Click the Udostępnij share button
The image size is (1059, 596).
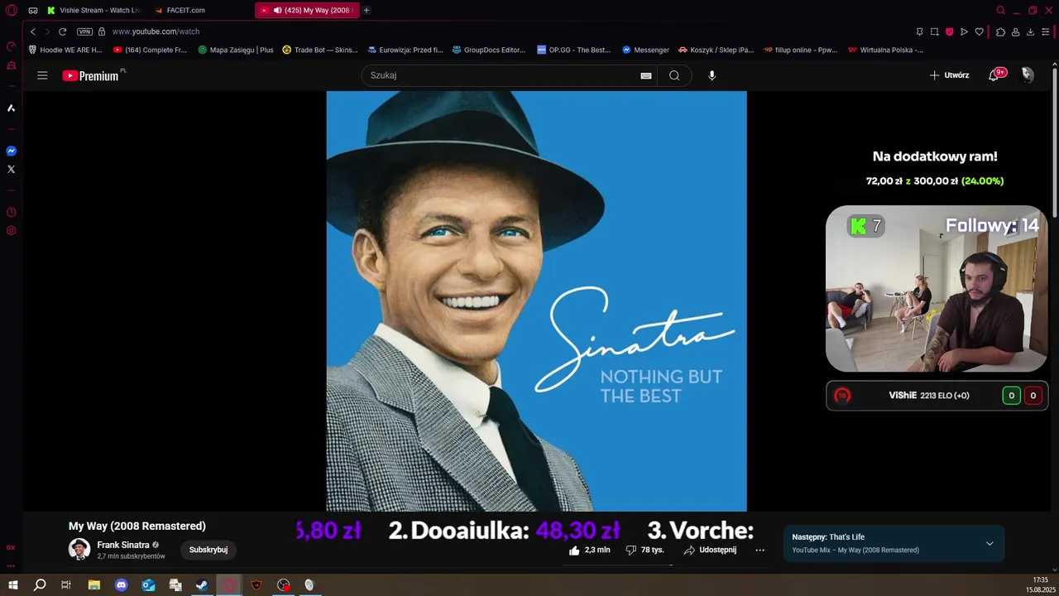710,550
